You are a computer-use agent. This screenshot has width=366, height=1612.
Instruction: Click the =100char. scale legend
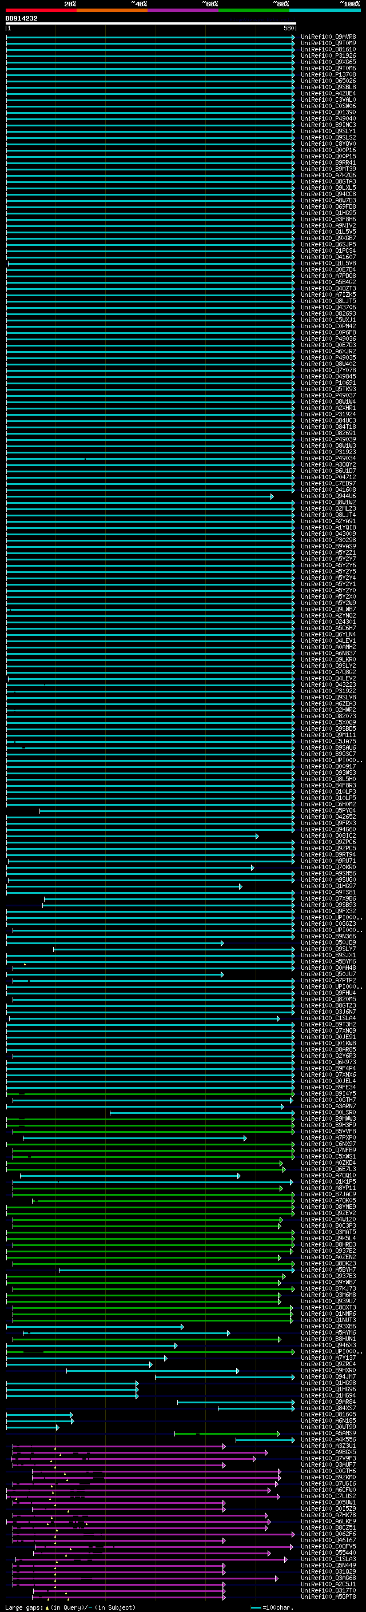(x=272, y=1607)
